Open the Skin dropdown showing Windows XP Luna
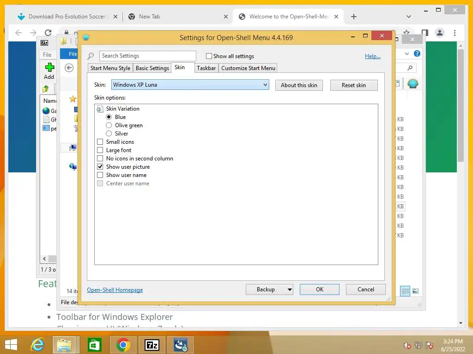The height and width of the screenshot is (354, 473). click(x=190, y=85)
